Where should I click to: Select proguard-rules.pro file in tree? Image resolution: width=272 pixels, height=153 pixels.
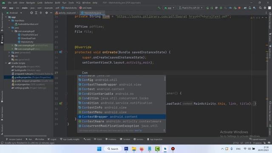coord(32,74)
